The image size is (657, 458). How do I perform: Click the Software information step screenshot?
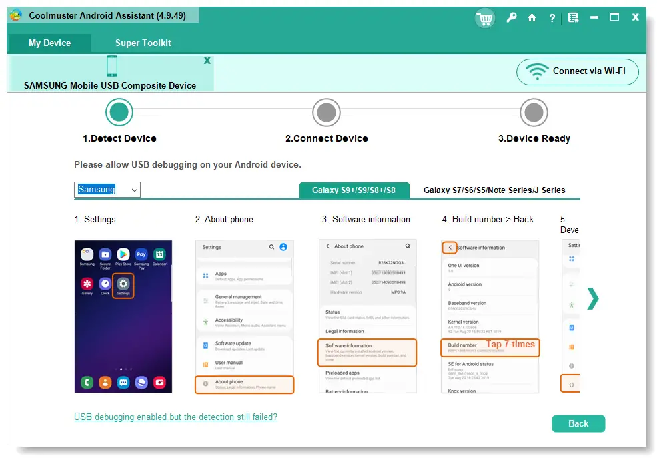click(368, 316)
